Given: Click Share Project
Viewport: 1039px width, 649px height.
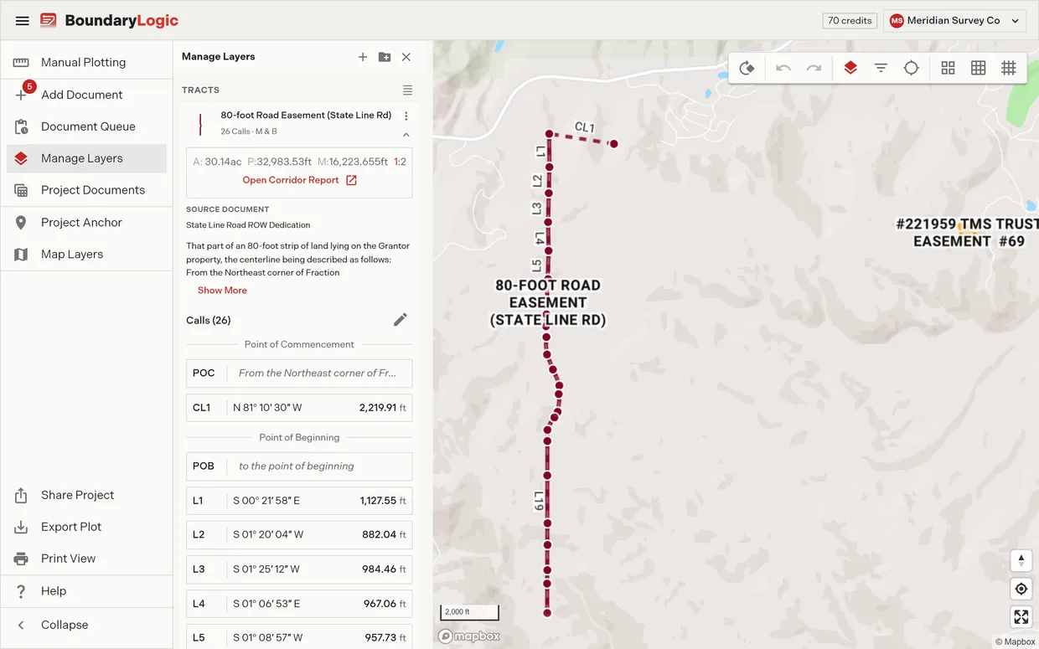Looking at the screenshot, I should click(x=86, y=495).
